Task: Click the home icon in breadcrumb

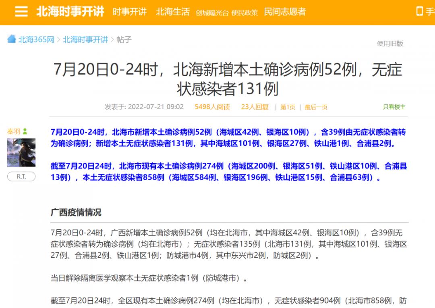Action: point(12,39)
